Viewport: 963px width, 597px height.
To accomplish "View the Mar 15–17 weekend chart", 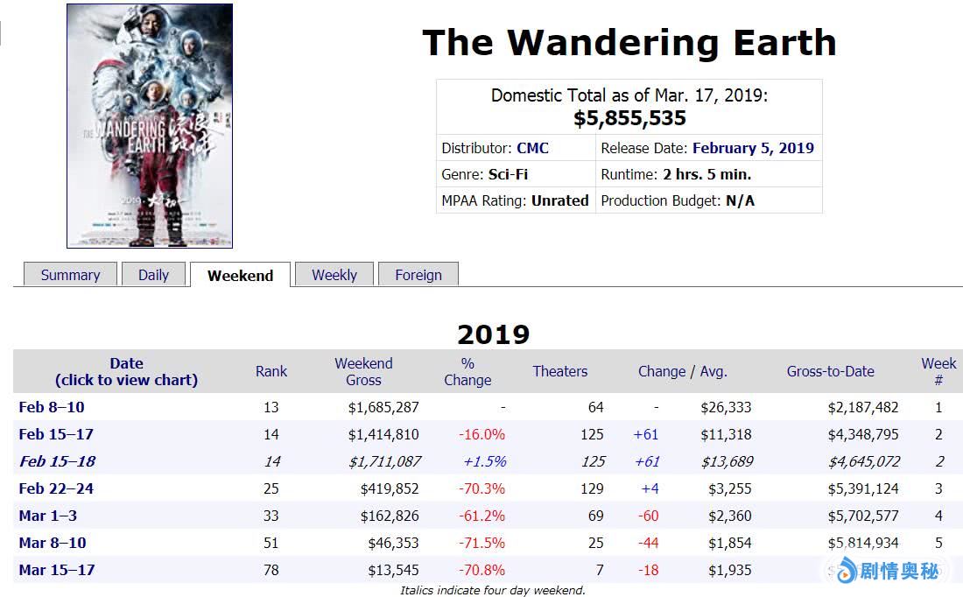I will pos(56,570).
